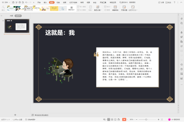Open the 动画 ribbon tab
184x122 pixels.
pos(65,2)
